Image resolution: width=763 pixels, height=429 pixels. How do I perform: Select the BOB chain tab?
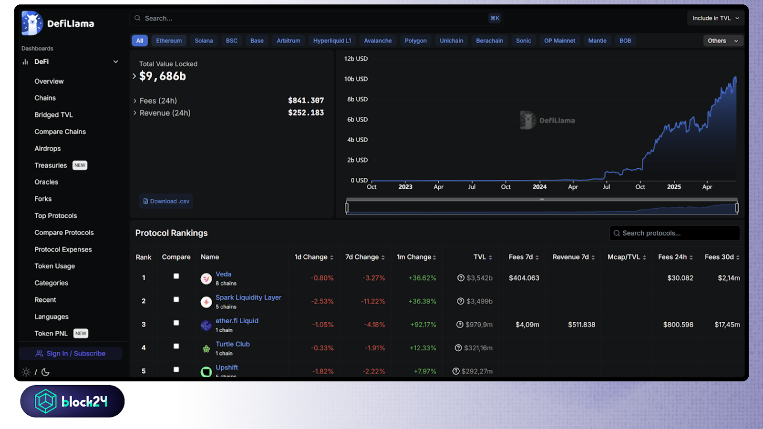tap(625, 41)
